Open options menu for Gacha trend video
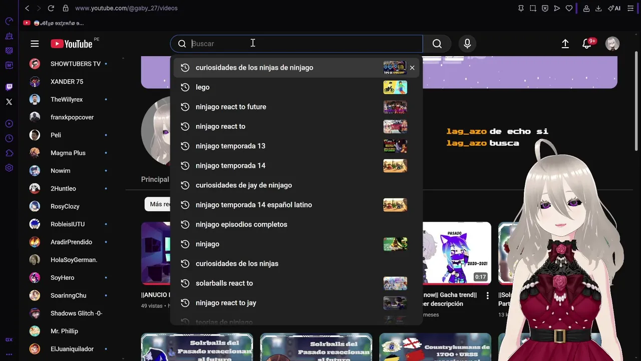This screenshot has height=361, width=641. pos(487,296)
